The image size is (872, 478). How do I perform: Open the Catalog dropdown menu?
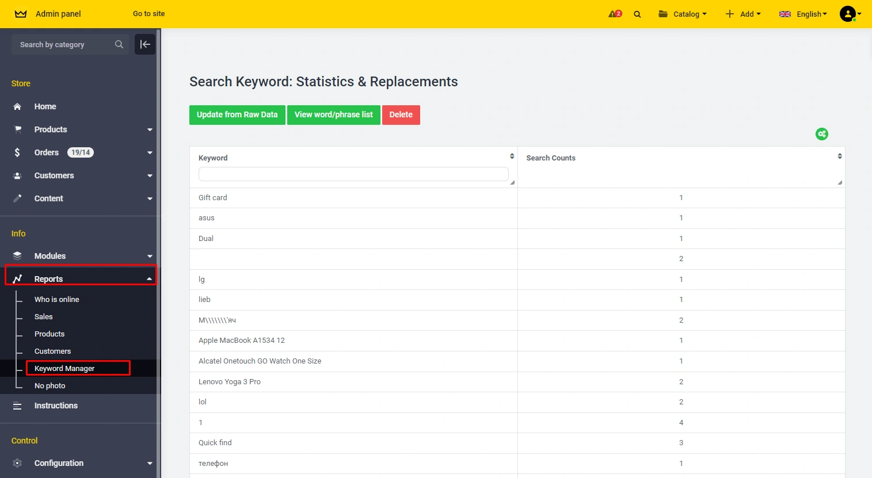click(x=682, y=14)
